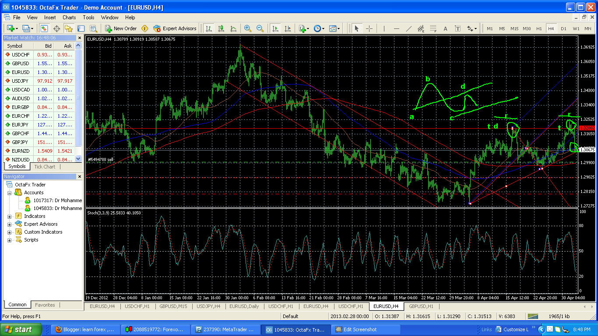Close the Market Watch panel
The width and height of the screenshot is (598, 336).
[x=79, y=38]
